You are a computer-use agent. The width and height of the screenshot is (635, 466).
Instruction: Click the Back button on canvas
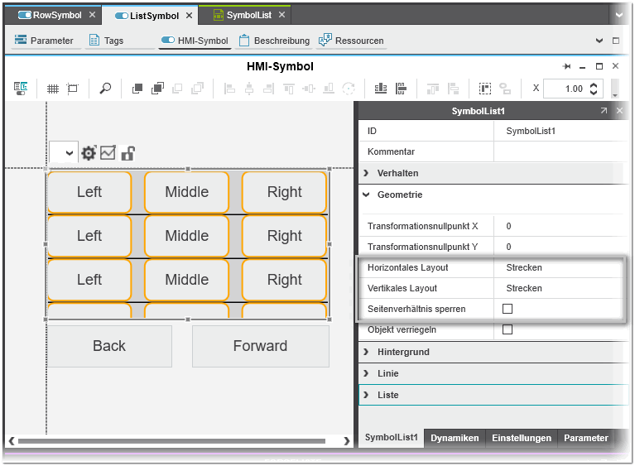point(109,346)
